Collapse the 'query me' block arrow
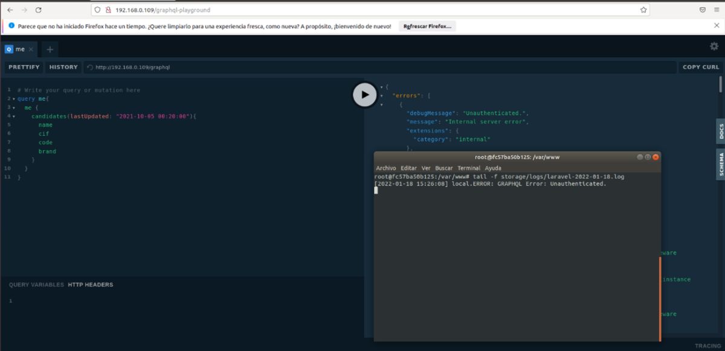The width and height of the screenshot is (725, 351). point(14,98)
